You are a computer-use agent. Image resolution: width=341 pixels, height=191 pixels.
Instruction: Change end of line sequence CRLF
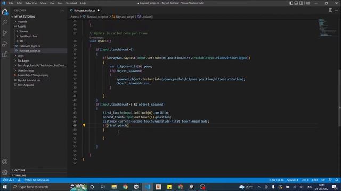[x=315, y=180]
